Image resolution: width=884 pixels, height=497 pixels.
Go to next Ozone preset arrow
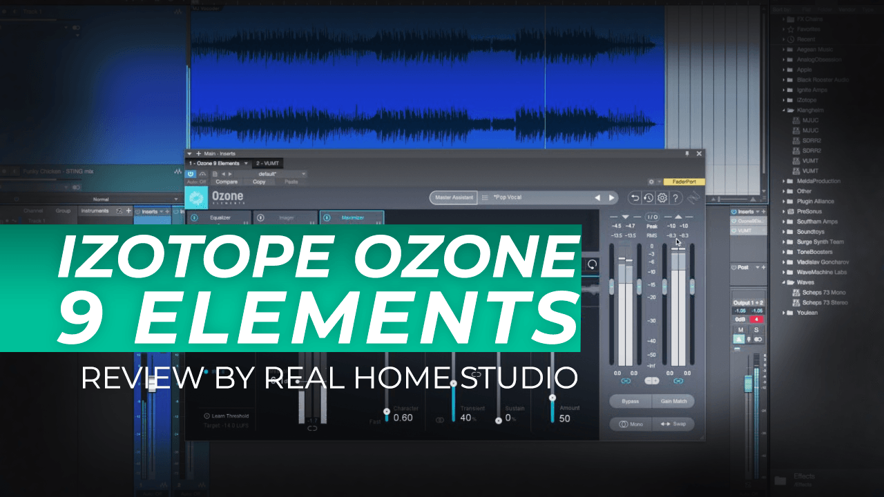tap(611, 197)
